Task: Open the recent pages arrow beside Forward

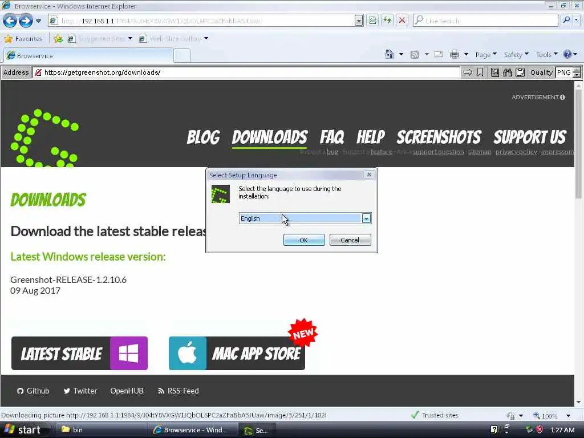Action: (x=38, y=21)
